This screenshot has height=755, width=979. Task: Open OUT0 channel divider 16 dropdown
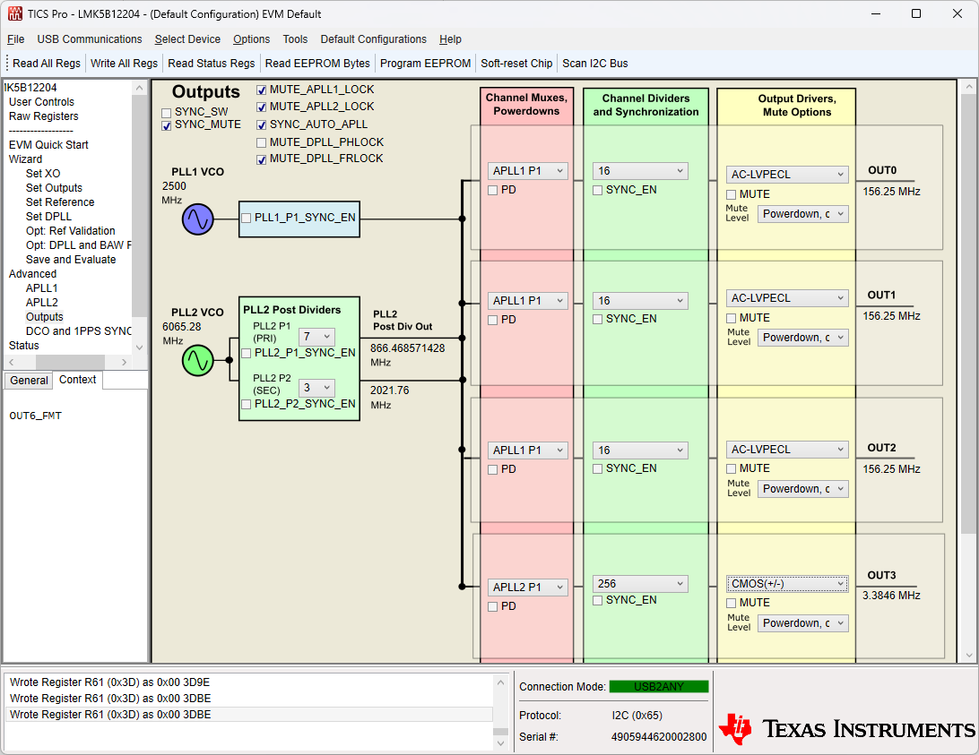640,171
